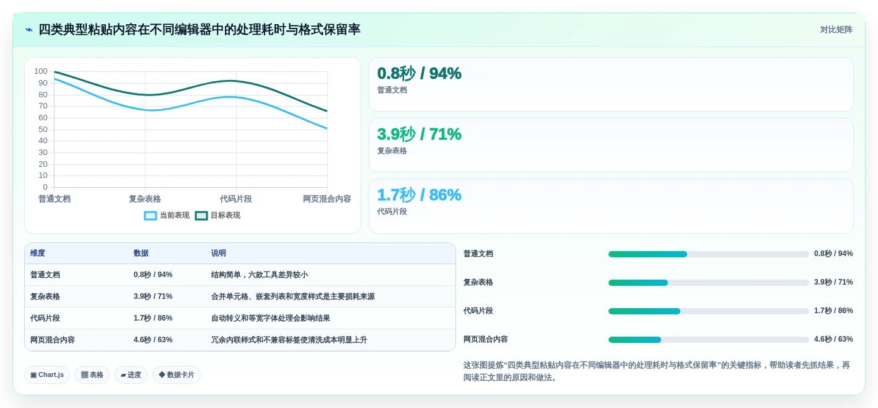Click the lightning icon beside the title
878x408 pixels.
click(x=29, y=30)
